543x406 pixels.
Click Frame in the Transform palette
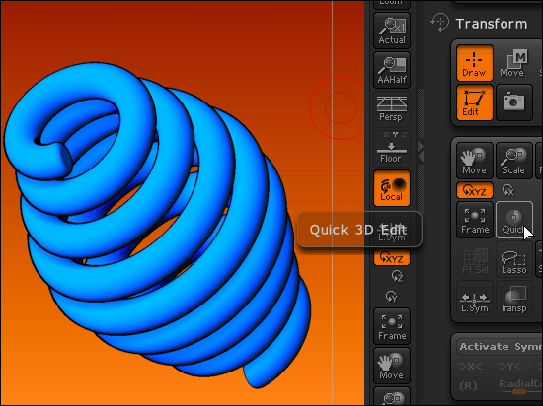coord(475,220)
